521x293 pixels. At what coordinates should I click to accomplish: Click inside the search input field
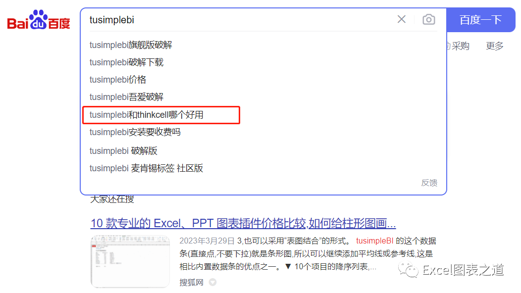tap(223, 19)
